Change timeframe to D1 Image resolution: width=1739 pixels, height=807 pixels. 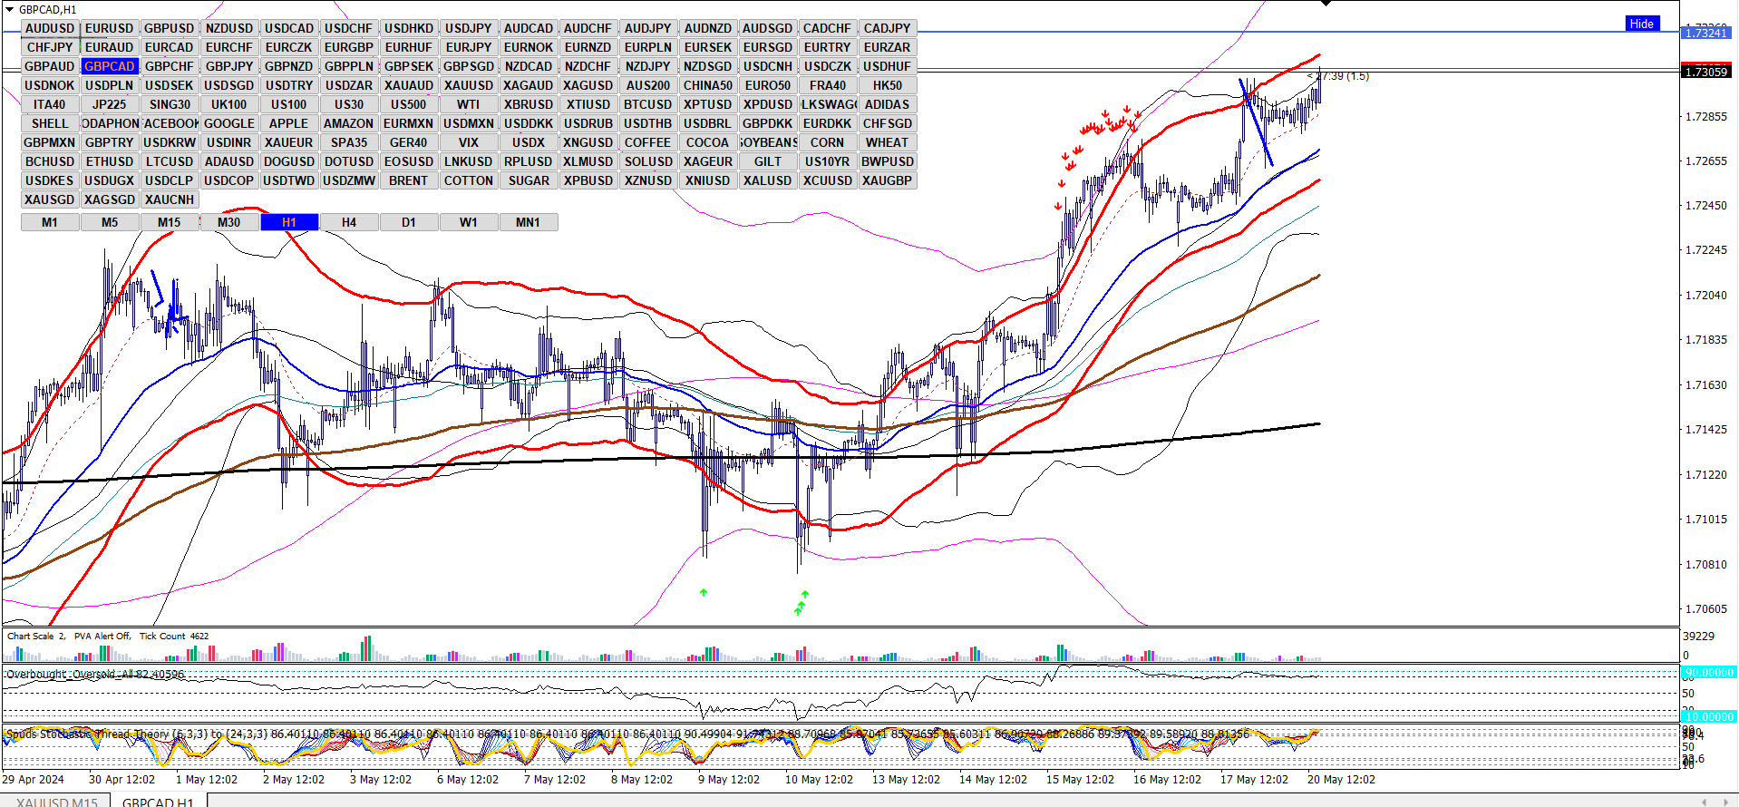[409, 222]
